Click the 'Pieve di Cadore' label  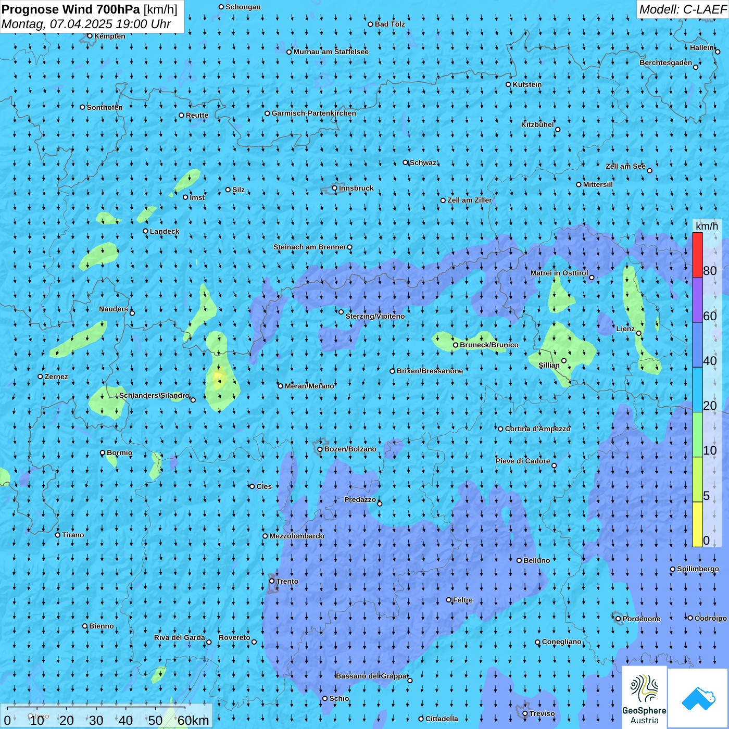(x=523, y=461)
